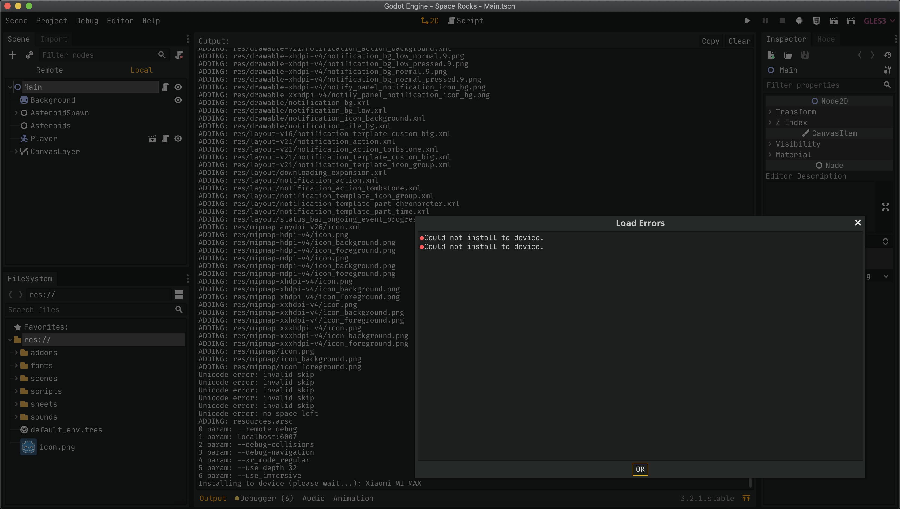The width and height of the screenshot is (900, 509).
Task: Play custom scene icon
Action: click(851, 21)
